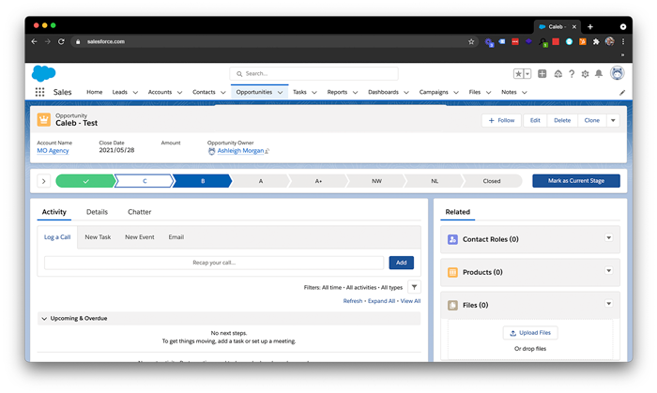
Task: Click the Files icon in Related
Action: pyautogui.click(x=452, y=305)
